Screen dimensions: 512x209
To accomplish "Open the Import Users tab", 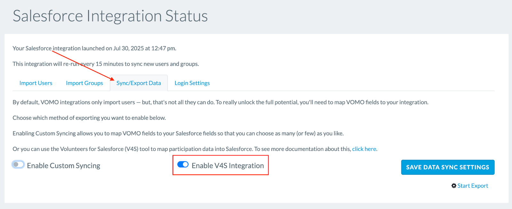I will (36, 83).
